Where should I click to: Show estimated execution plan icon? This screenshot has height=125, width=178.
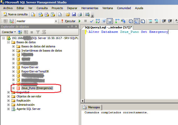(98, 21)
